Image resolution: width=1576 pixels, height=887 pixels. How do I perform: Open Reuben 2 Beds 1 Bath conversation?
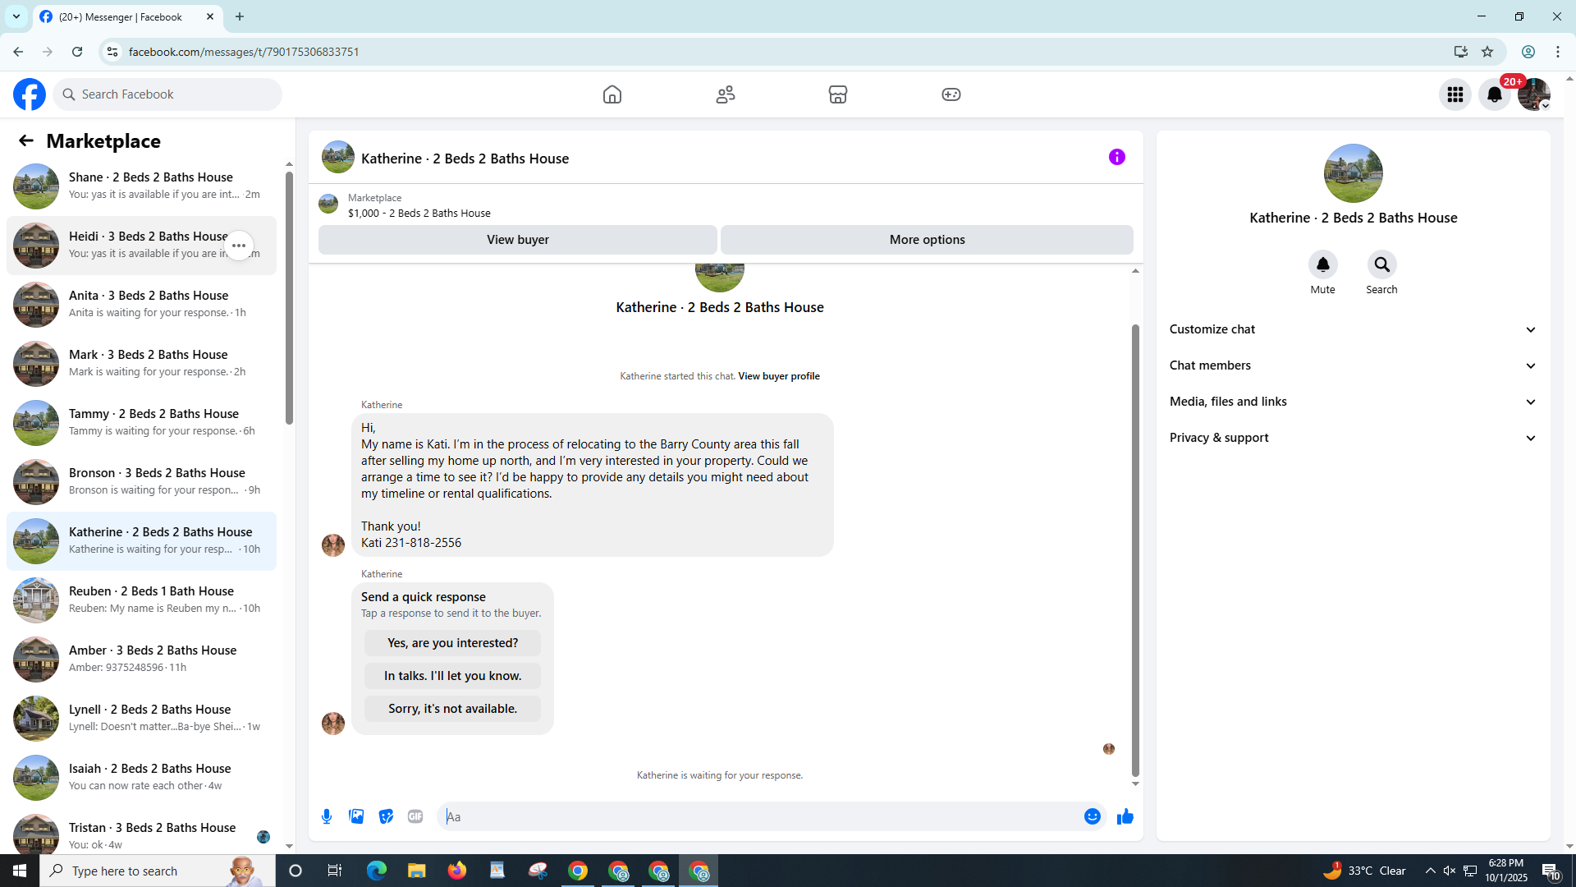pos(141,600)
